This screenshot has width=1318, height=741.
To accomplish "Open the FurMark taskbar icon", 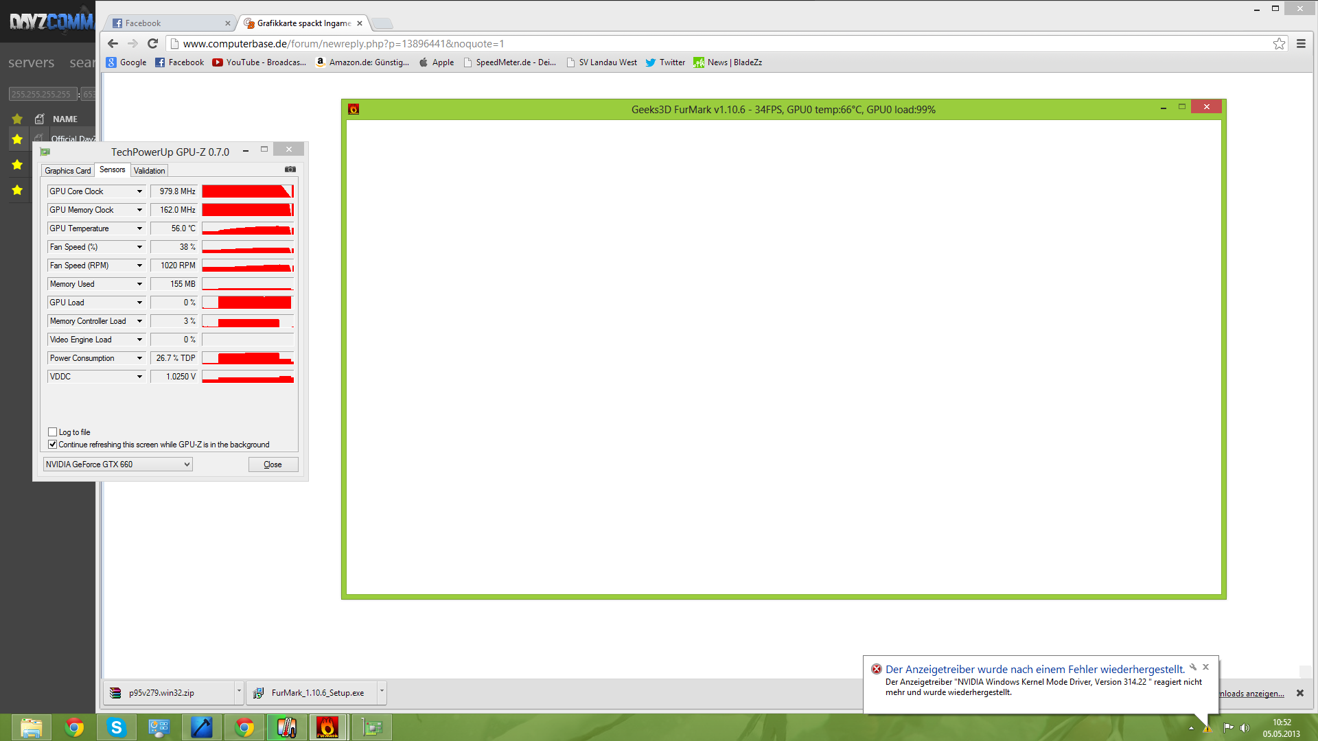I will pos(327,727).
